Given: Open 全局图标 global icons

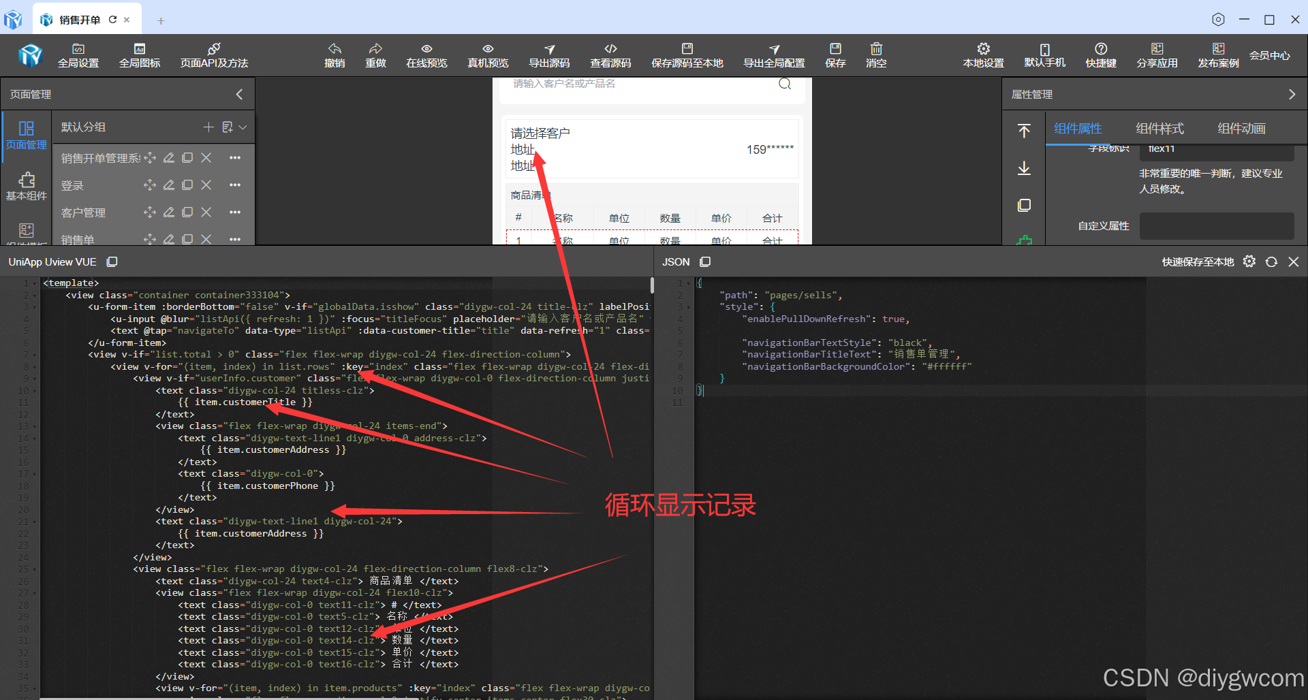Looking at the screenshot, I should pos(140,55).
